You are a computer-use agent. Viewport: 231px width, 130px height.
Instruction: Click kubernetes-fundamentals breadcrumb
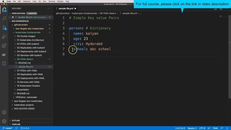click(x=84, y=13)
